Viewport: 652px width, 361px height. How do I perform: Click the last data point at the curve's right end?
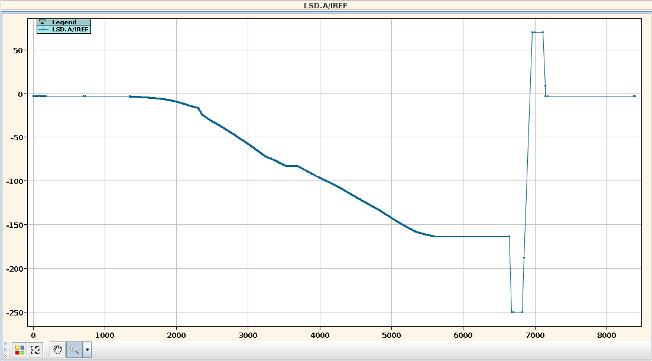(x=634, y=96)
